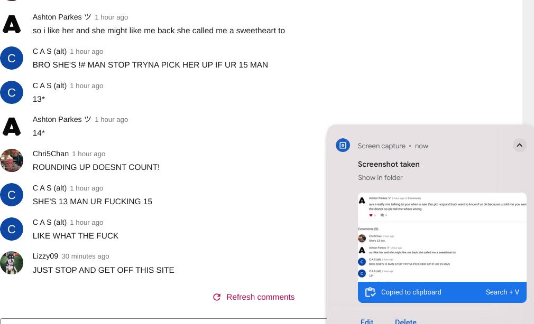Click Ashton Parkes name above 14* comment
Image resolution: width=534 pixels, height=324 pixels.
click(62, 119)
